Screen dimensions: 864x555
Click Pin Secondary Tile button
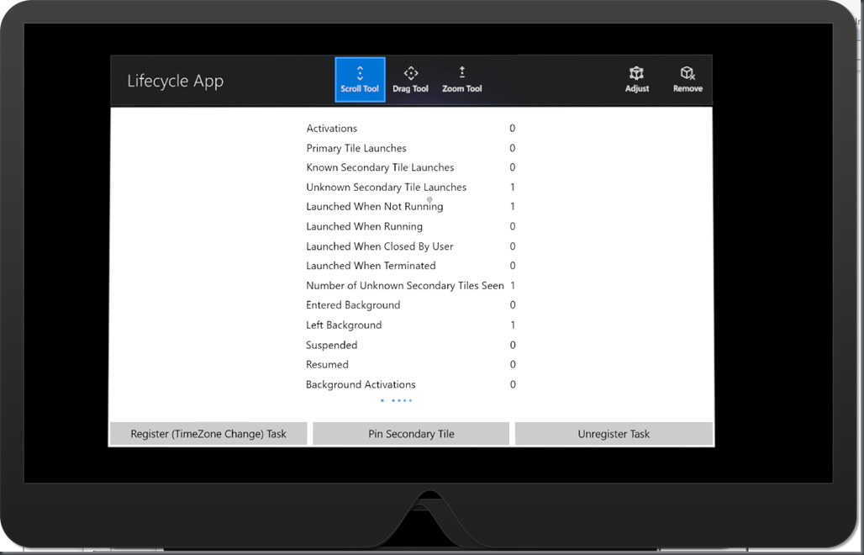click(x=411, y=434)
